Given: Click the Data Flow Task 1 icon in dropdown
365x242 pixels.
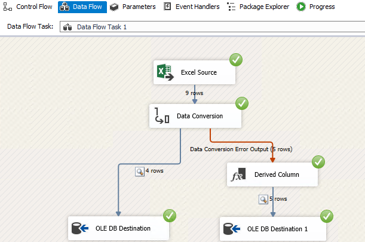Looking at the screenshot, I should click(x=68, y=27).
